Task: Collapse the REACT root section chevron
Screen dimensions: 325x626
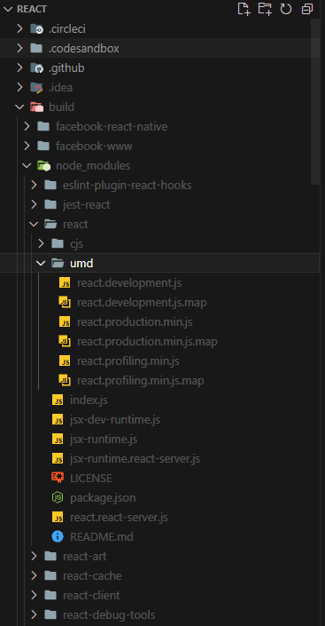Action: point(9,9)
